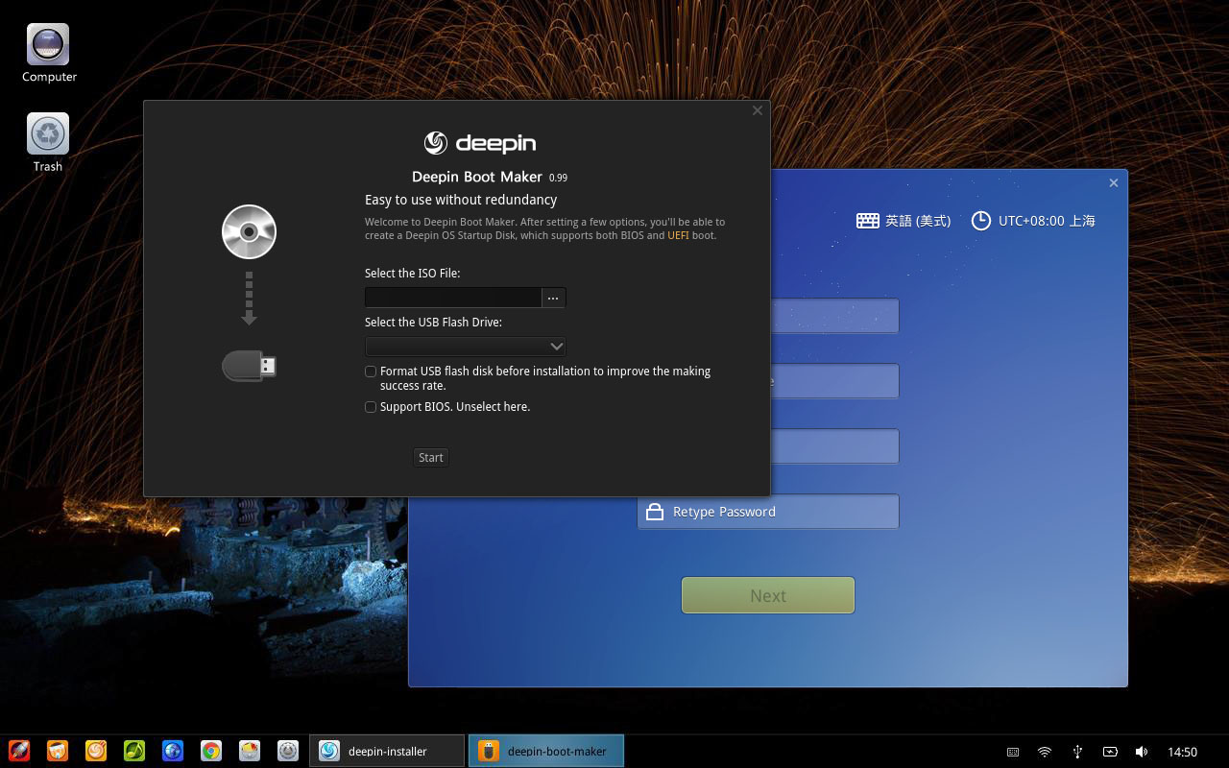Image resolution: width=1229 pixels, height=768 pixels.
Task: Close the deepin-installer window
Action: click(x=1114, y=182)
